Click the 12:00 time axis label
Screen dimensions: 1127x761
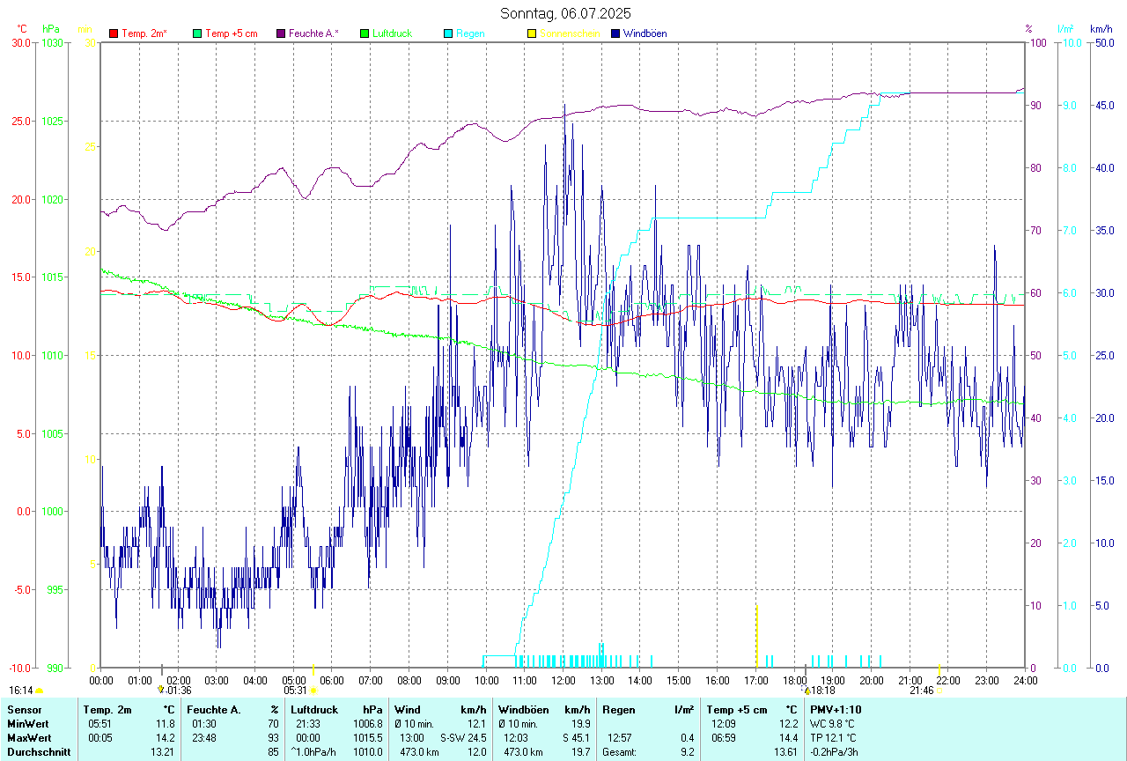click(563, 680)
